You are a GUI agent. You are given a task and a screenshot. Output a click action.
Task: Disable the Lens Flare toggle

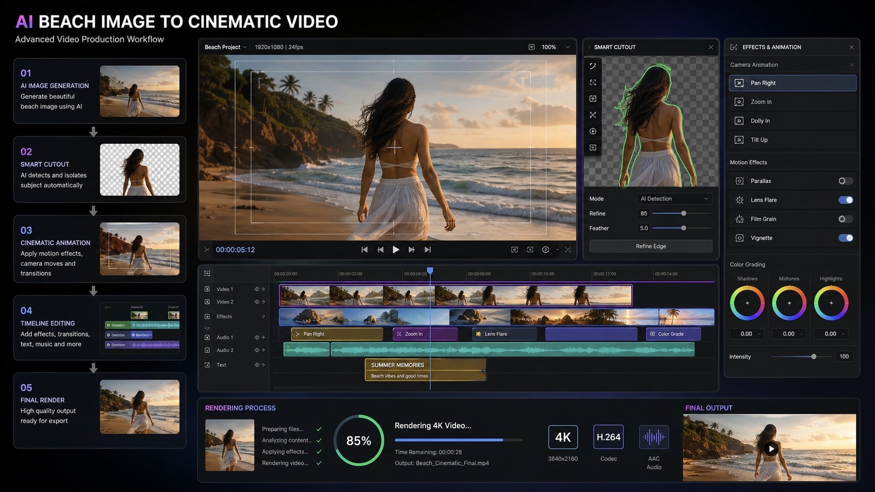pyautogui.click(x=845, y=200)
